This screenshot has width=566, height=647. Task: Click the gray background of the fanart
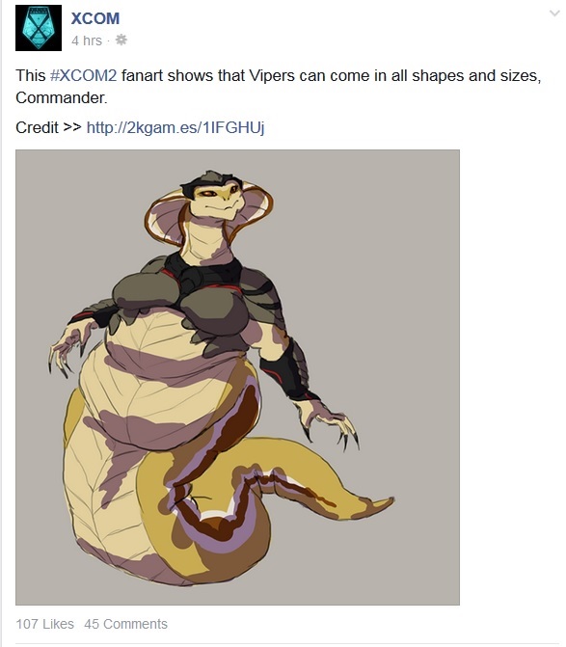pyautogui.click(x=391, y=248)
